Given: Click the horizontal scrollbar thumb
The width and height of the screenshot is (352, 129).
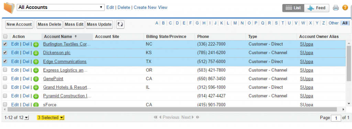Looking at the screenshot, I should tap(172, 109).
